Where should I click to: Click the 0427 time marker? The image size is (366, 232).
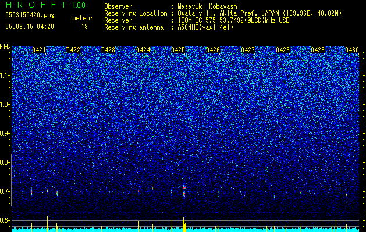pos(248,50)
